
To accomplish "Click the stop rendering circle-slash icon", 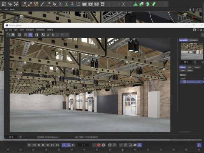I will pyautogui.click(x=20, y=35).
